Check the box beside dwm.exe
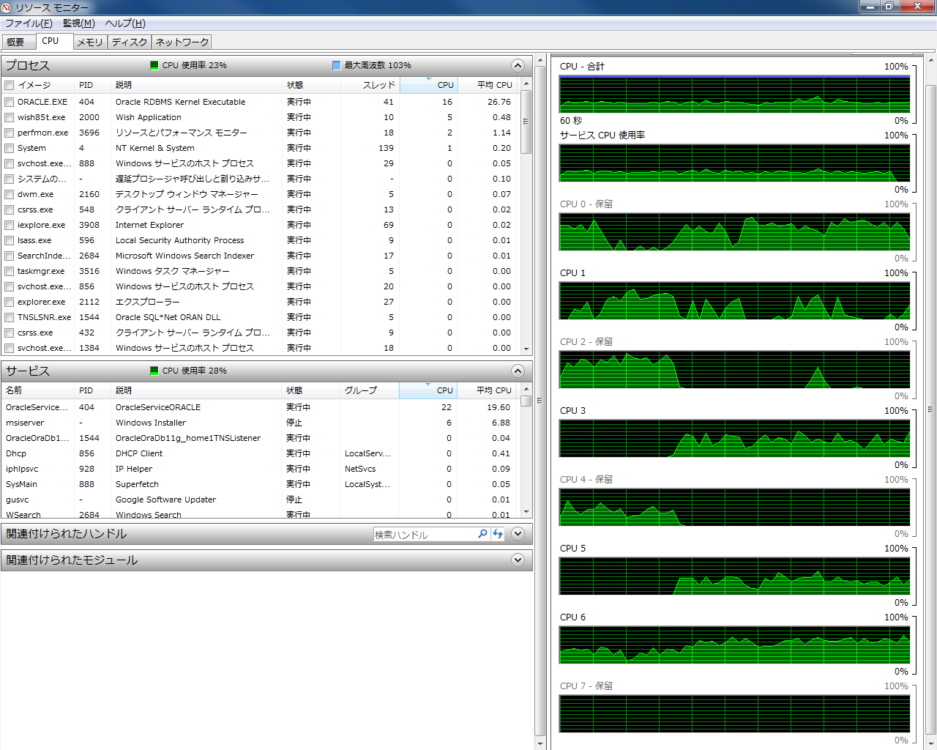Screen dimensions: 937x750 point(10,194)
